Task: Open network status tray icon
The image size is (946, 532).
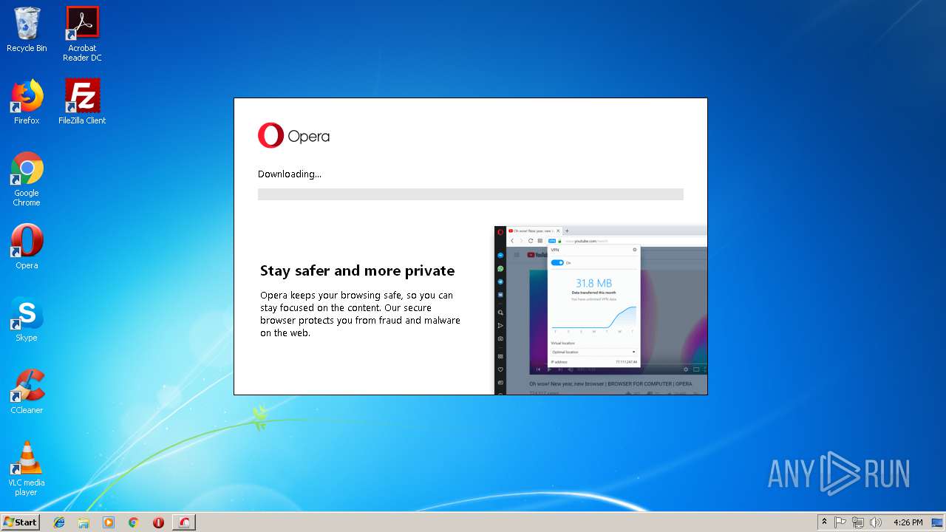Action: pos(858,522)
